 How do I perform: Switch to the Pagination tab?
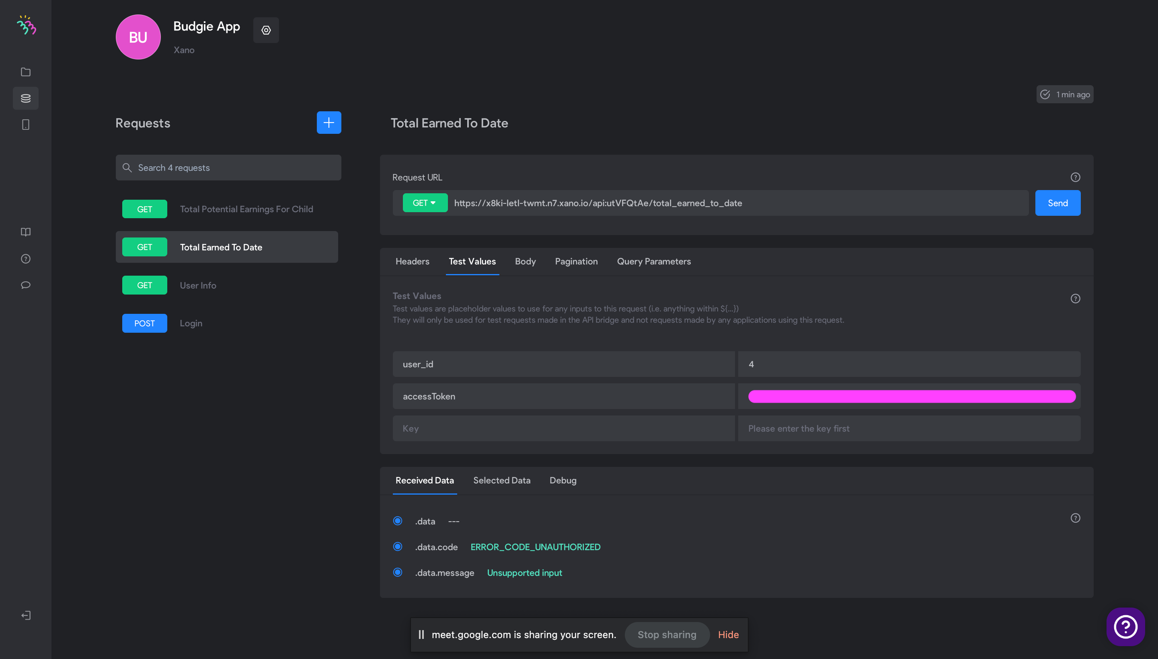[576, 261]
